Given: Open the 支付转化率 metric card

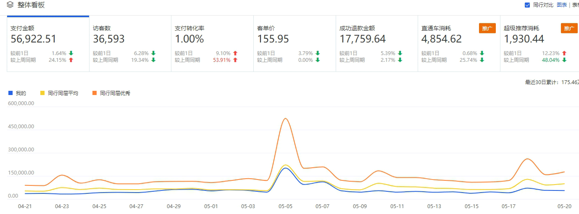Looking at the screenshot, I should click(x=212, y=43).
